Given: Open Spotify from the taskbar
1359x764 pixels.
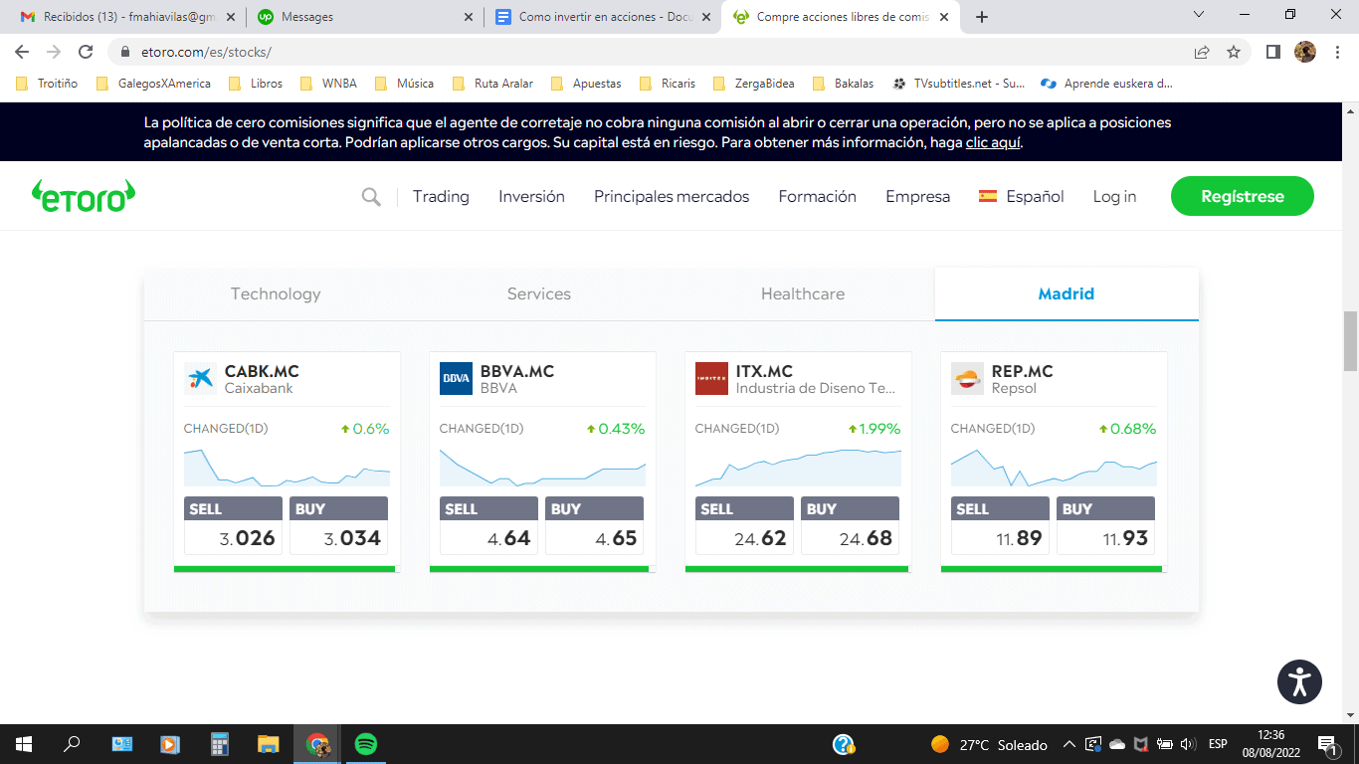Looking at the screenshot, I should pos(366,744).
